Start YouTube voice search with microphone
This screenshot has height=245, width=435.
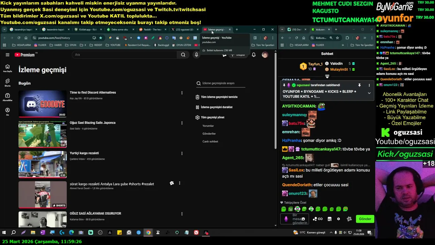coord(196,55)
